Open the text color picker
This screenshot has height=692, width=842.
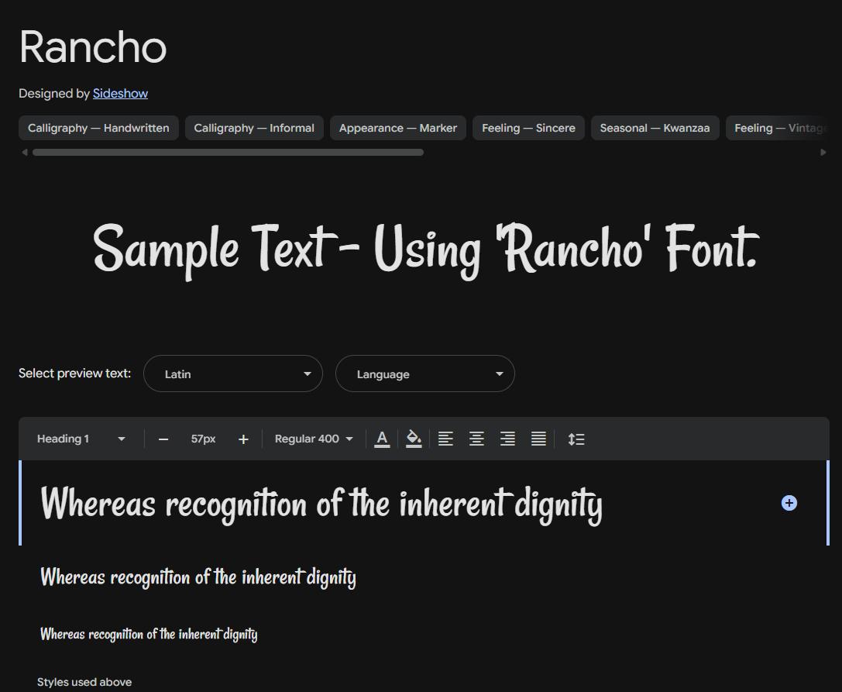pyautogui.click(x=382, y=439)
